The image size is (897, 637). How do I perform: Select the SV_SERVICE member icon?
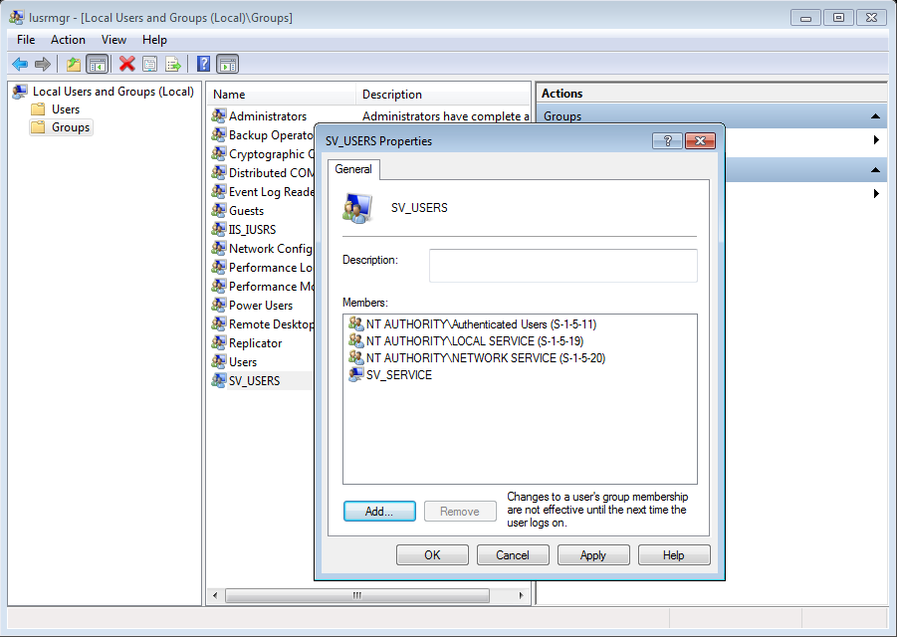point(356,375)
